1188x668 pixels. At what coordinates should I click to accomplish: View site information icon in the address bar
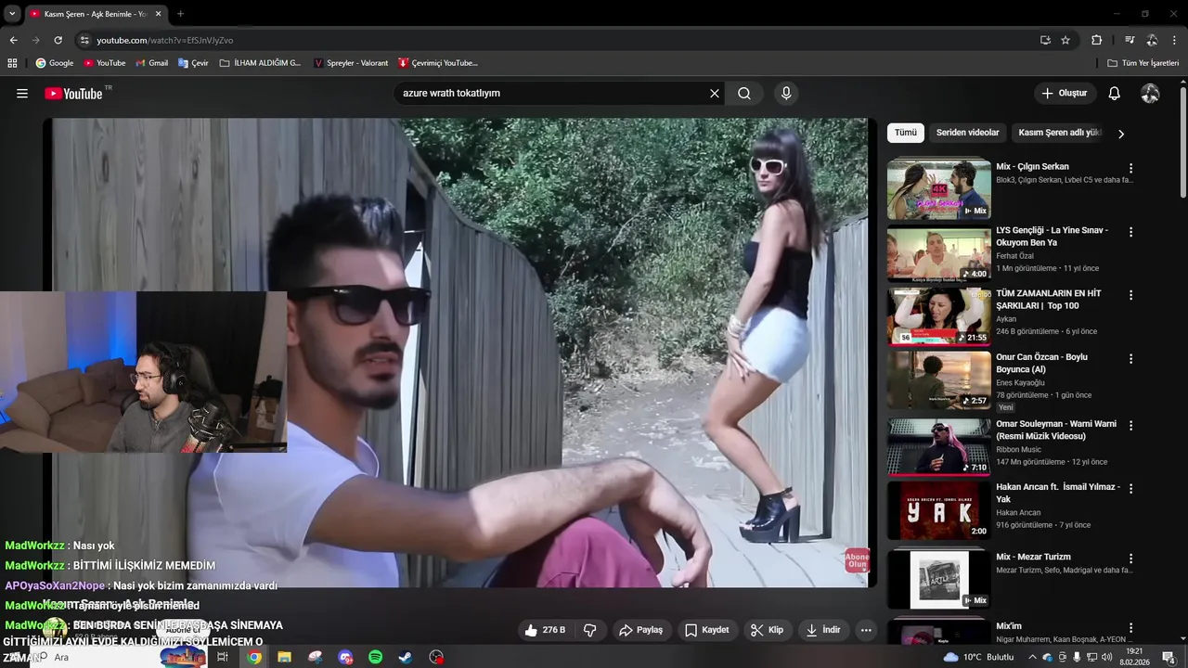coord(84,40)
